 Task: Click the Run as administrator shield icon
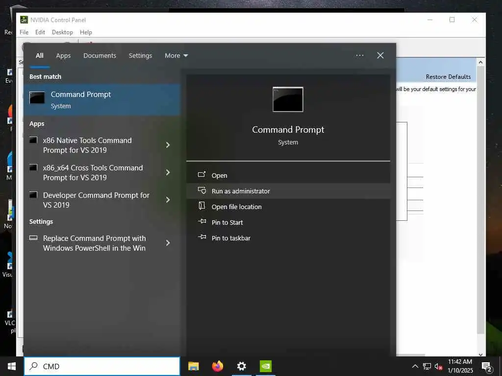point(202,190)
